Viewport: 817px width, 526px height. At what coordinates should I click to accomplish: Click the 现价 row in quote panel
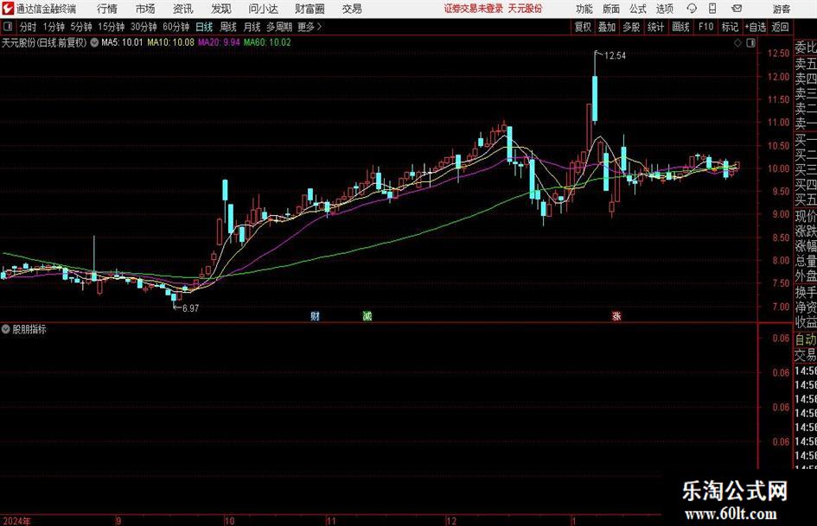pos(806,216)
